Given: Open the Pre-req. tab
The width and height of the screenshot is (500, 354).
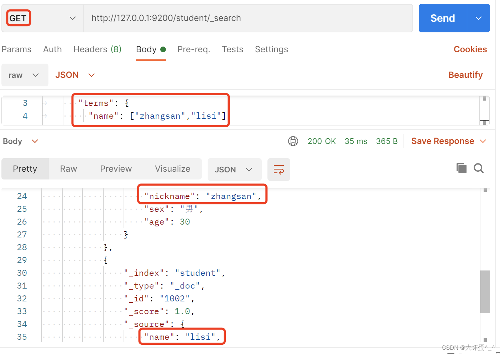Looking at the screenshot, I should 194,49.
